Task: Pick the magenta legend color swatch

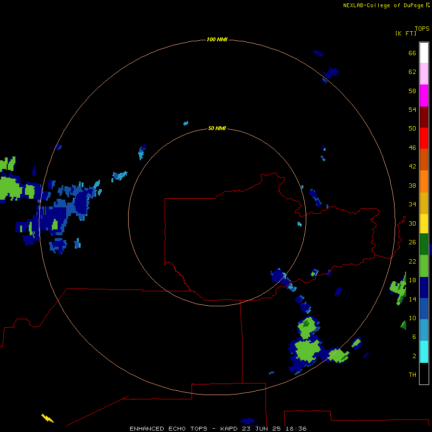Action: (424, 96)
